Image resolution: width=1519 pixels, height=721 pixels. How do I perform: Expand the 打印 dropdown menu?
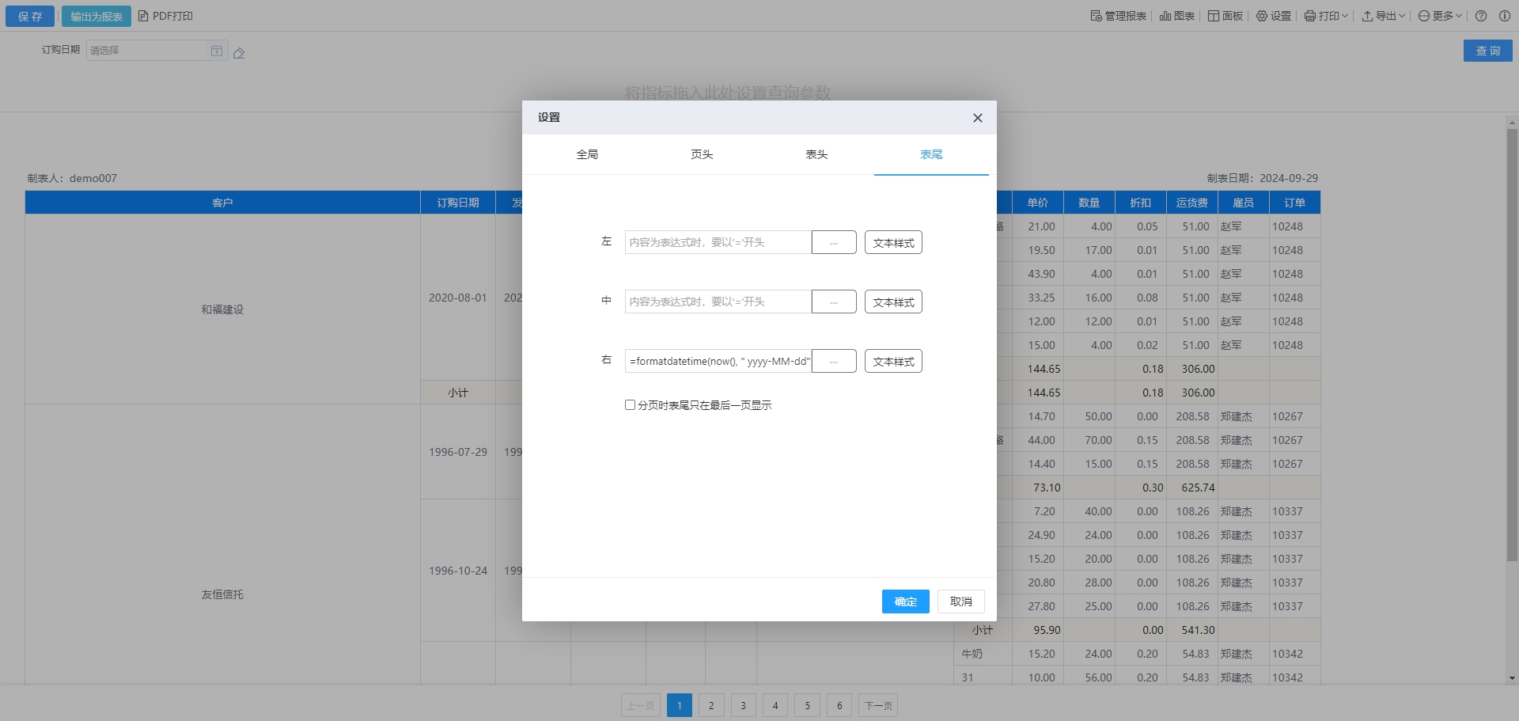(x=1326, y=16)
